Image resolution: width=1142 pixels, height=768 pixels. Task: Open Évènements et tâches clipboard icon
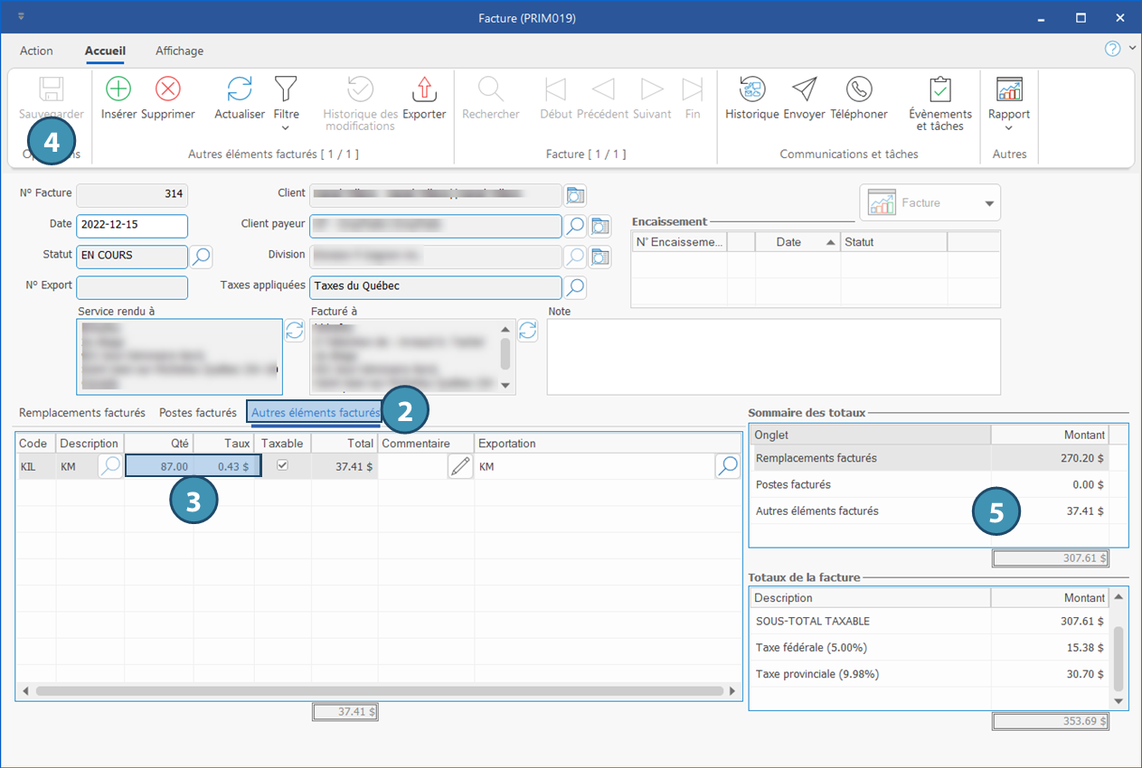[940, 89]
